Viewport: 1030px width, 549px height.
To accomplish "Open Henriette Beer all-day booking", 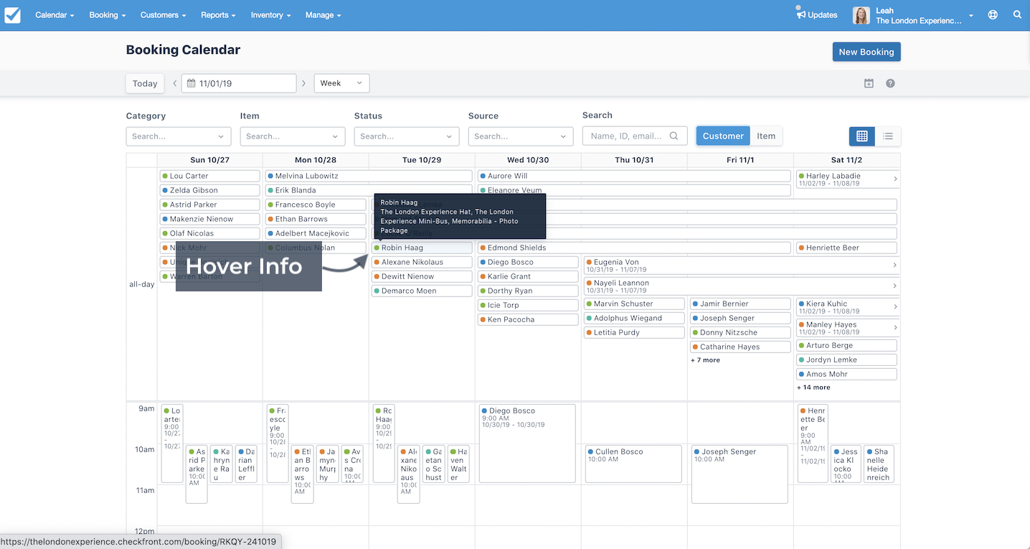I will point(846,248).
